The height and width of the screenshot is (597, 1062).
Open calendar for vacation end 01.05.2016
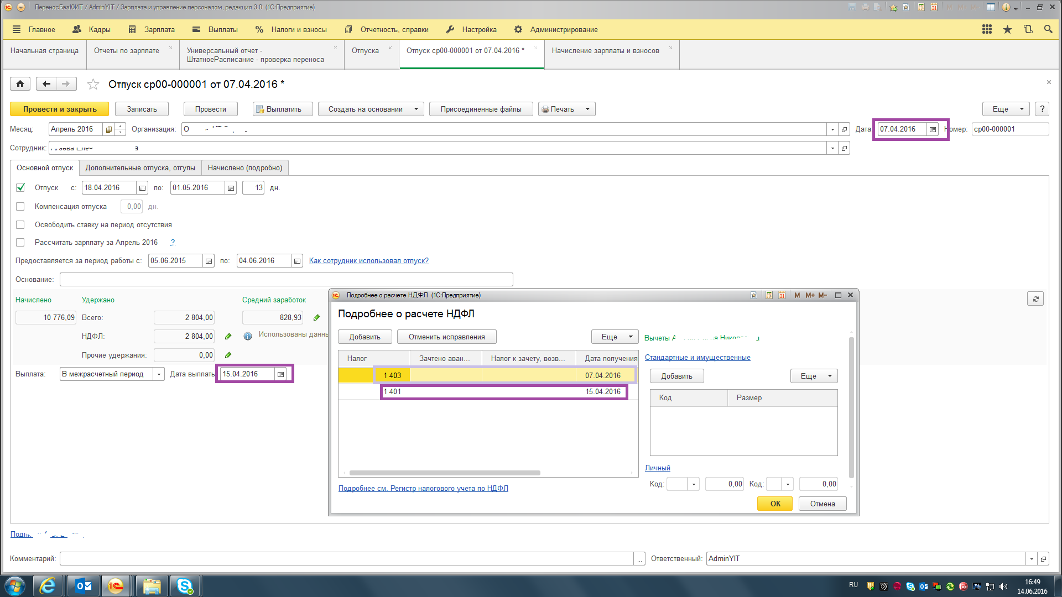[231, 188]
